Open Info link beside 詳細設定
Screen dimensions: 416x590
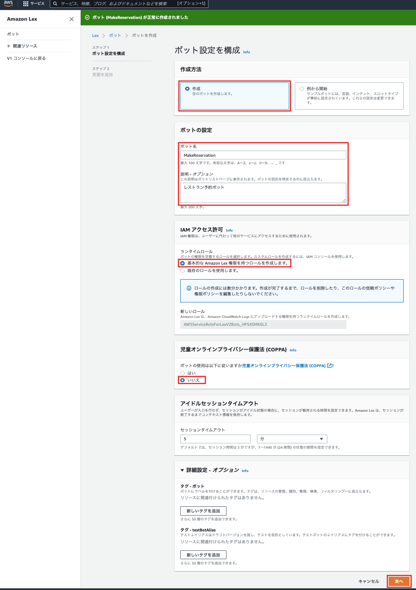(x=245, y=471)
